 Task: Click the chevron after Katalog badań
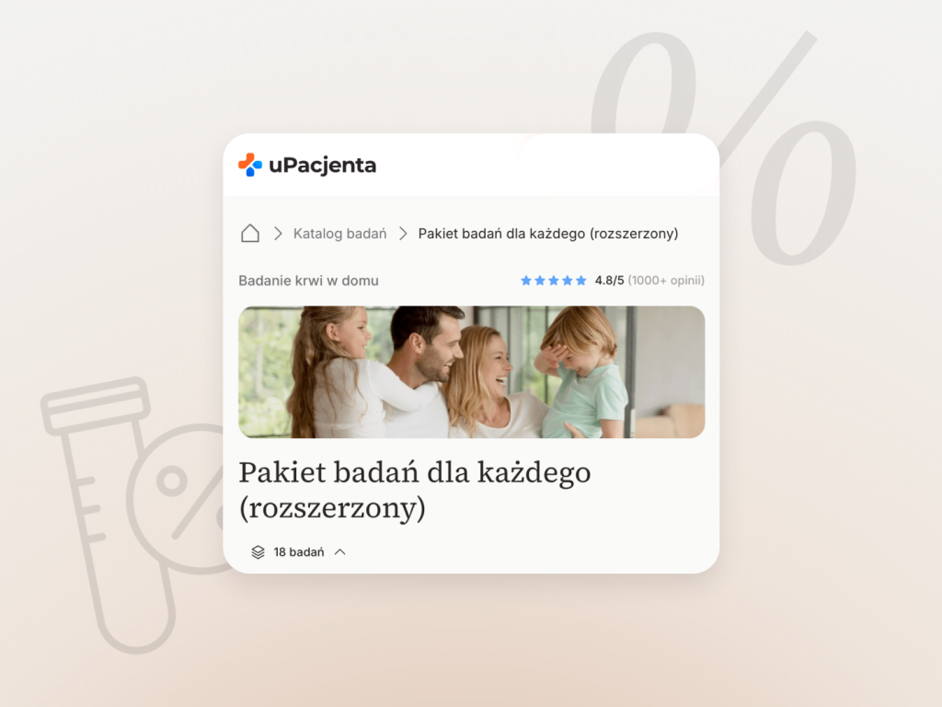point(403,233)
